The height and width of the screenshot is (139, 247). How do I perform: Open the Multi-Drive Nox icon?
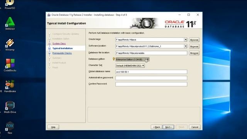10,107
